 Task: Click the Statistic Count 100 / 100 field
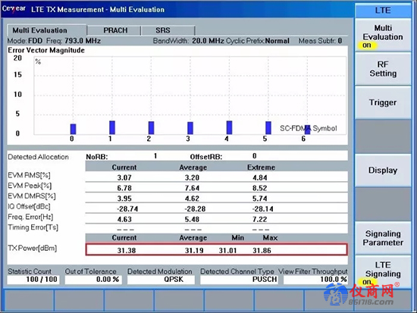[33, 280]
